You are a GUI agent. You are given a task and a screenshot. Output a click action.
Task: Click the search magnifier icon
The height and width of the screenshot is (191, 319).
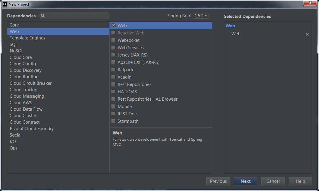click(x=43, y=16)
